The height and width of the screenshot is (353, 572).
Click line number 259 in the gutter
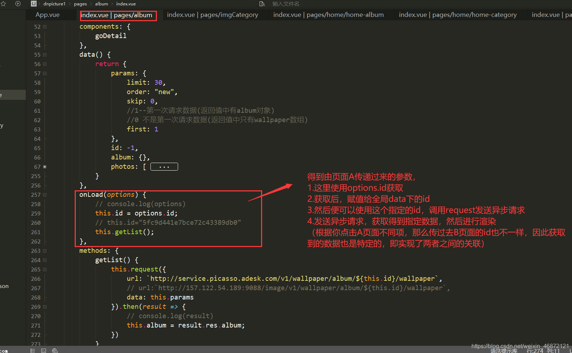[x=36, y=213]
